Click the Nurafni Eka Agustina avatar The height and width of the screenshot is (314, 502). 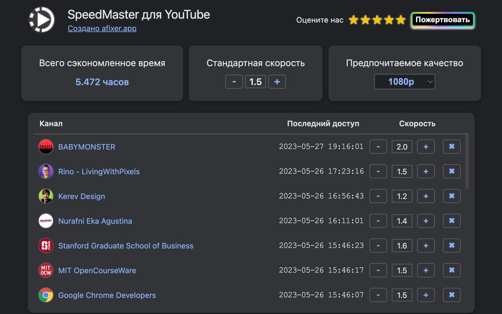(46, 221)
